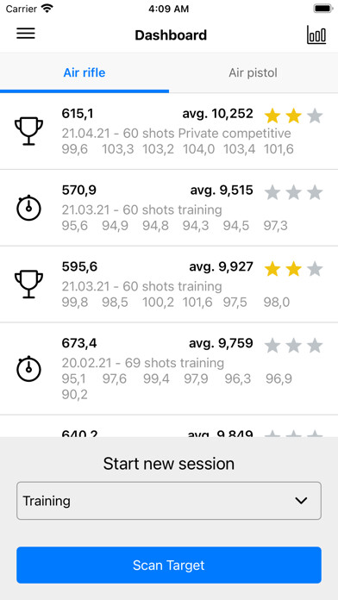The width and height of the screenshot is (338, 600).
Task: Open the Training session type dropdown
Action: pos(169,501)
